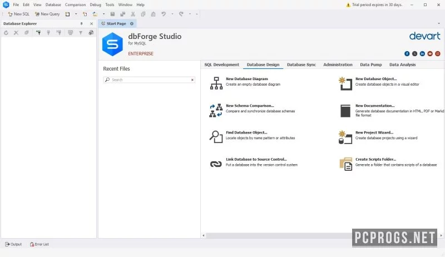Click the devart logo link
Screen dimensions: 445x257
click(x=424, y=36)
